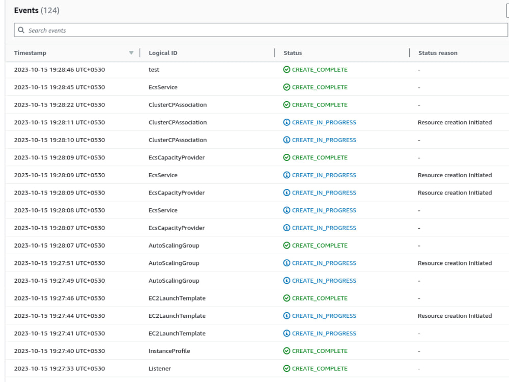
Task: Select timestamp 2023-10-15 19:27:51 UTC+0530
Action: point(60,263)
